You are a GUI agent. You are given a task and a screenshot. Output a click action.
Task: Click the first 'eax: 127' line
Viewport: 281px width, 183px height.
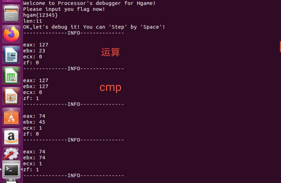click(36, 45)
